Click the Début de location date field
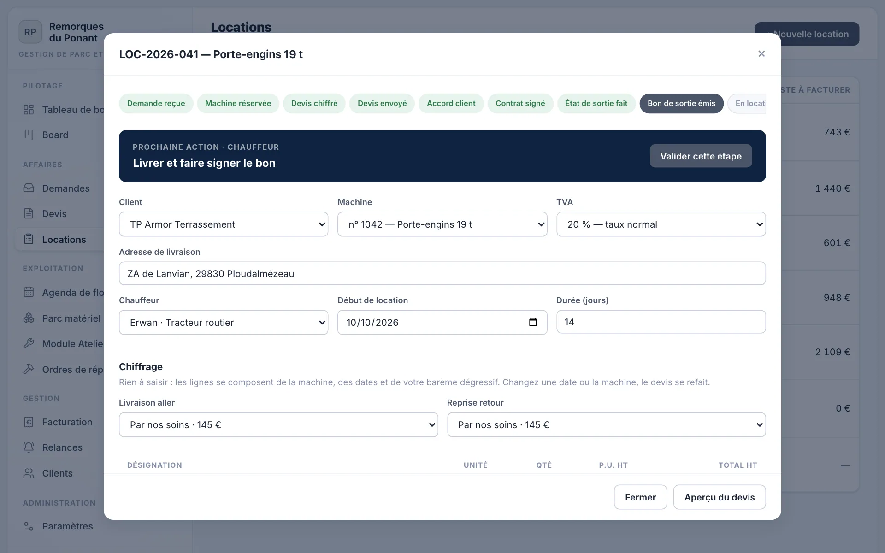 point(442,323)
